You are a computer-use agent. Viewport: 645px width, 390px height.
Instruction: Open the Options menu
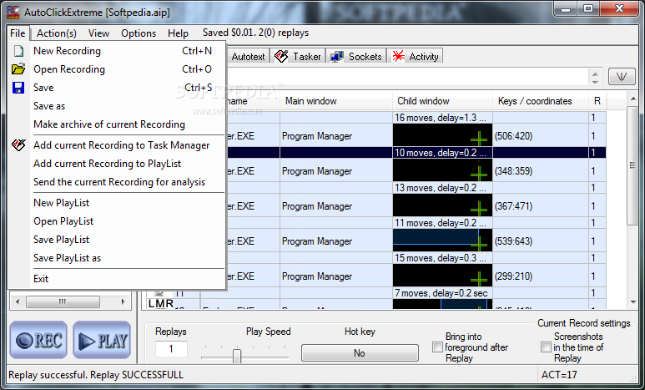pos(139,33)
